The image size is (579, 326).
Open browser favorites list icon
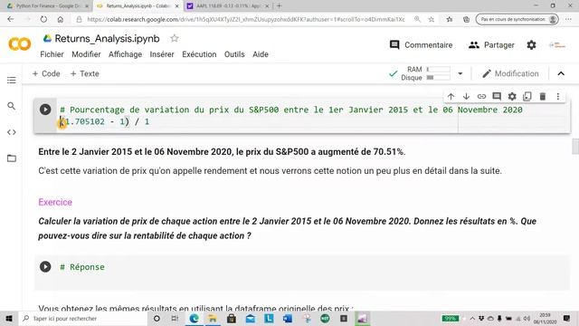coord(449,19)
